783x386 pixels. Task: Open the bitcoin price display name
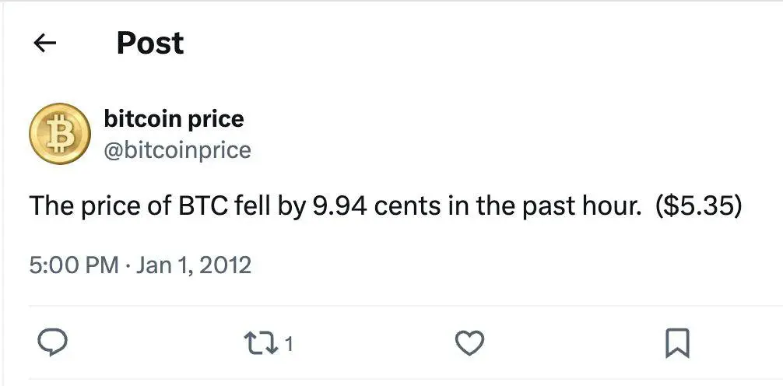pos(174,119)
